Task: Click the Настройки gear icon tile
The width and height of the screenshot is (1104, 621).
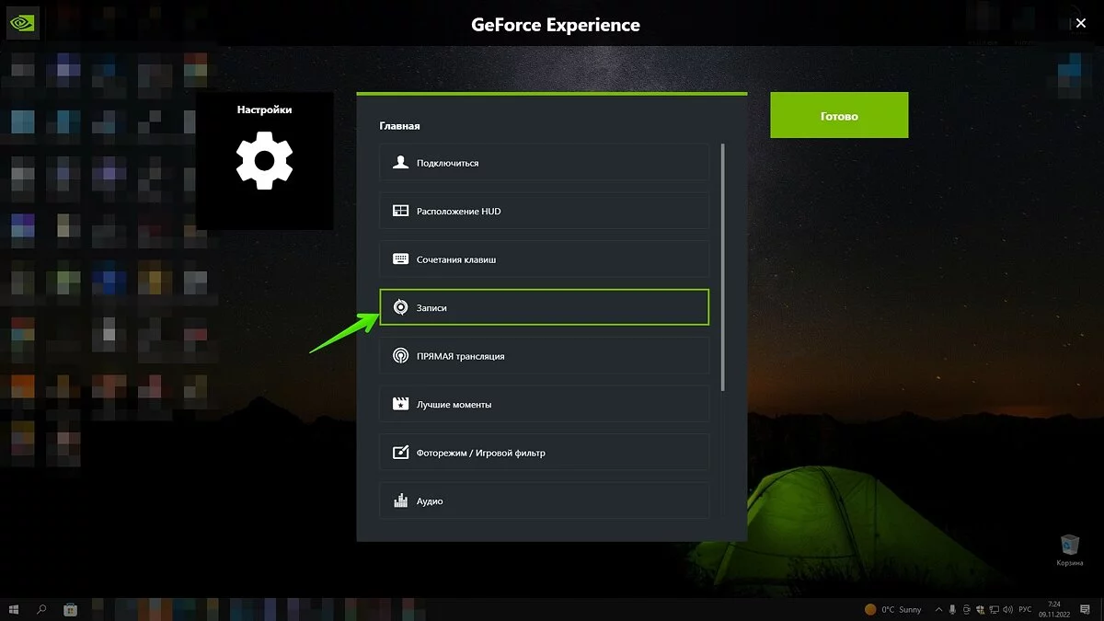Action: point(264,160)
